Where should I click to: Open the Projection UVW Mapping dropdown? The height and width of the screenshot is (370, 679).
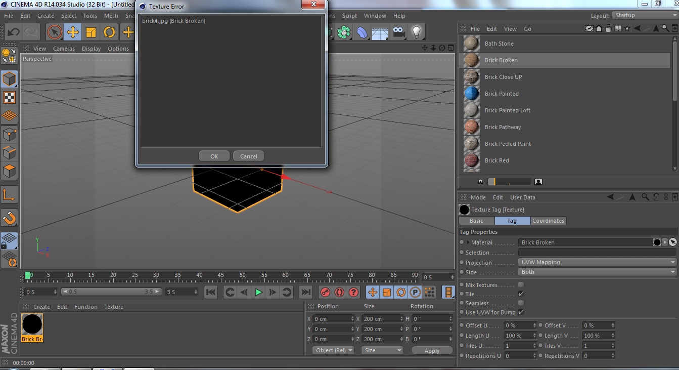(598, 262)
